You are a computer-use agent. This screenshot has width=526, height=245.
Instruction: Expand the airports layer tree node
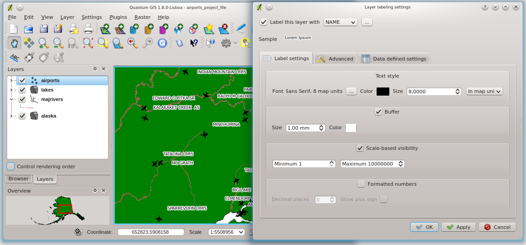click(11, 81)
